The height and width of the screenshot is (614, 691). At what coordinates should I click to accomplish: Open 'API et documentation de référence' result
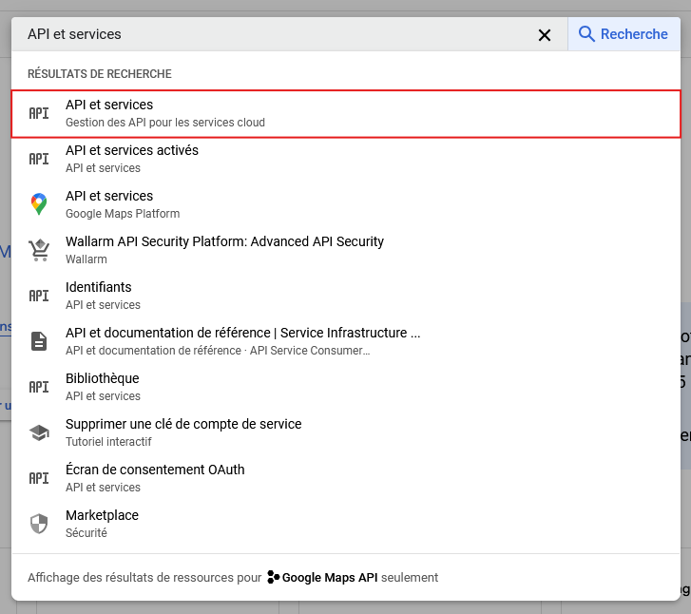pos(346,341)
